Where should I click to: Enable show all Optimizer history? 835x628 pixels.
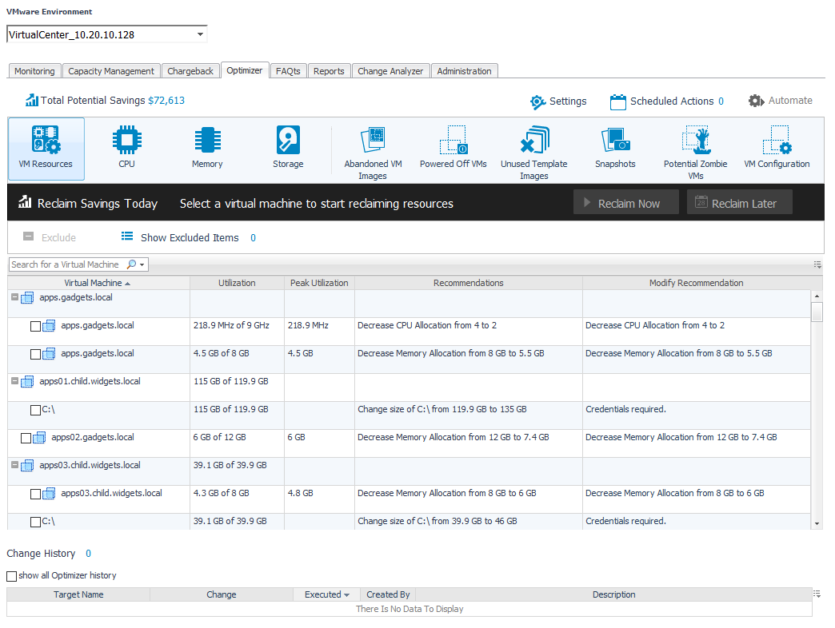point(12,576)
